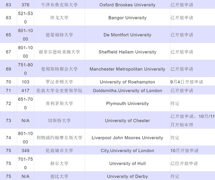215x180 pixels.
Task: Click rank number 69
Action: [8, 69]
